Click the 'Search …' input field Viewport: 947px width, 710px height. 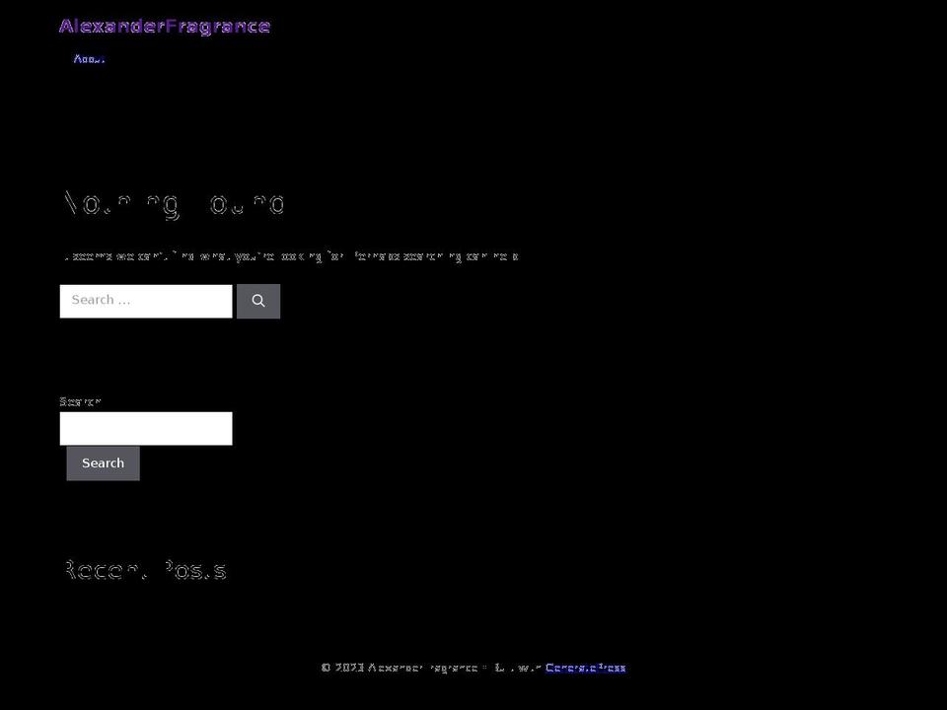(x=146, y=301)
